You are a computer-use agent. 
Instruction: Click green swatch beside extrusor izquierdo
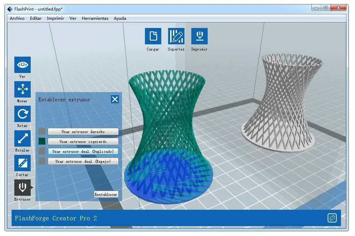tap(42, 141)
